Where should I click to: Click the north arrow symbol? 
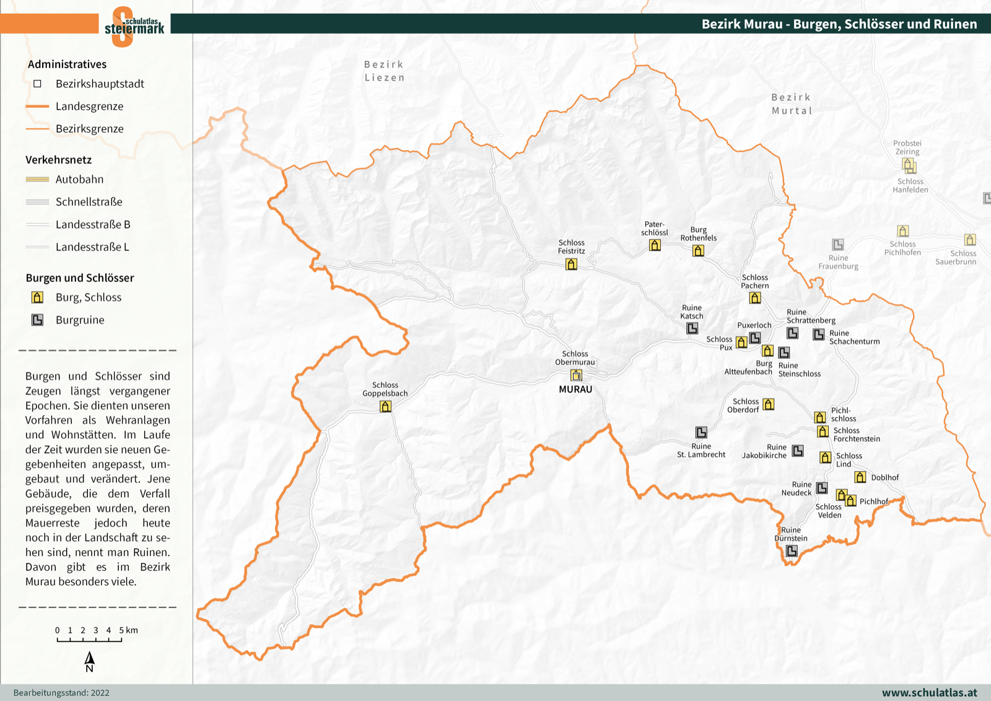90,662
